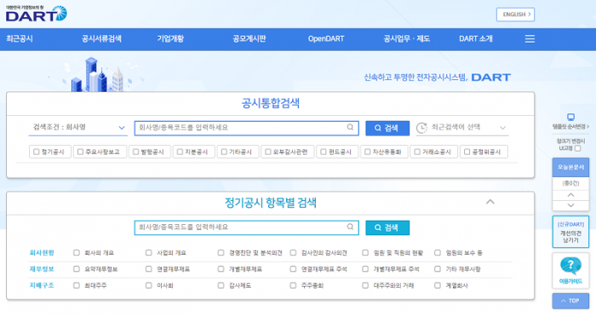Open 기업개황 menu

tap(170, 39)
